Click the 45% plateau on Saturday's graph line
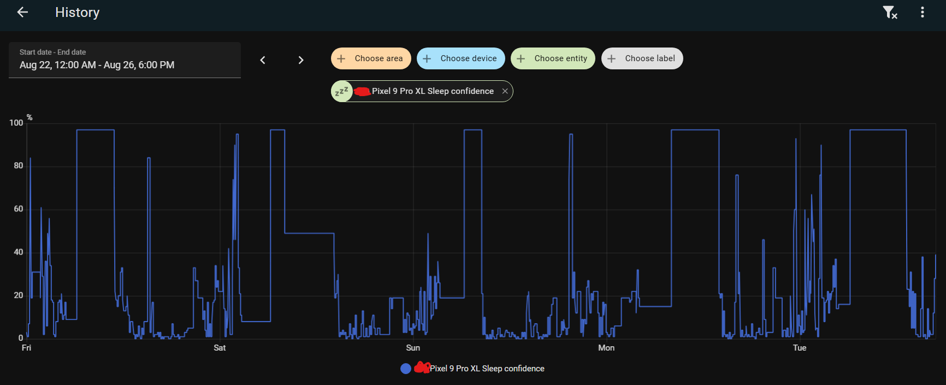 pos(309,234)
